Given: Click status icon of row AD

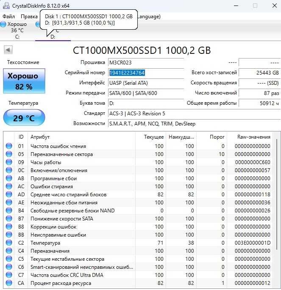Looking at the screenshot, I should [9, 194].
